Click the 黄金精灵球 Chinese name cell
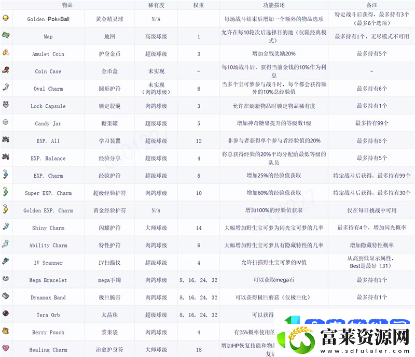Image resolution: width=415 pixels, height=357 pixels. (109, 19)
